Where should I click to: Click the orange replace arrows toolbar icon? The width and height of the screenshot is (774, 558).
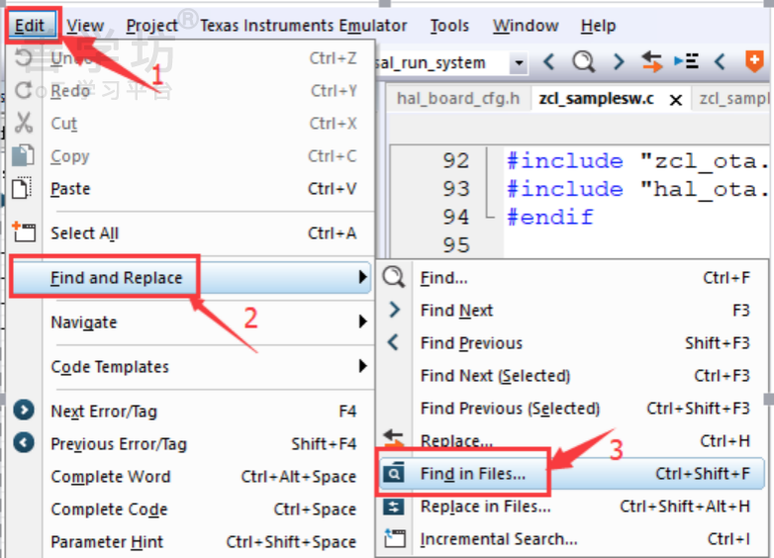[x=651, y=62]
